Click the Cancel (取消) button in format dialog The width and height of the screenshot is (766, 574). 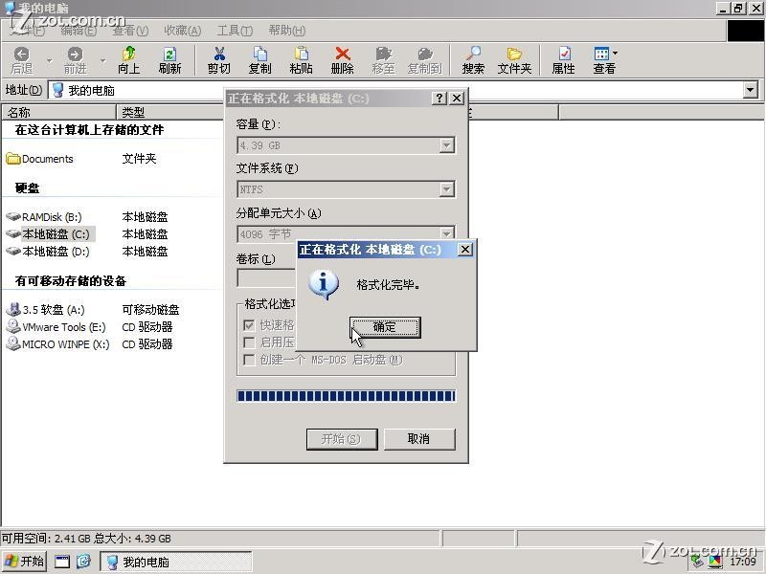tap(418, 439)
